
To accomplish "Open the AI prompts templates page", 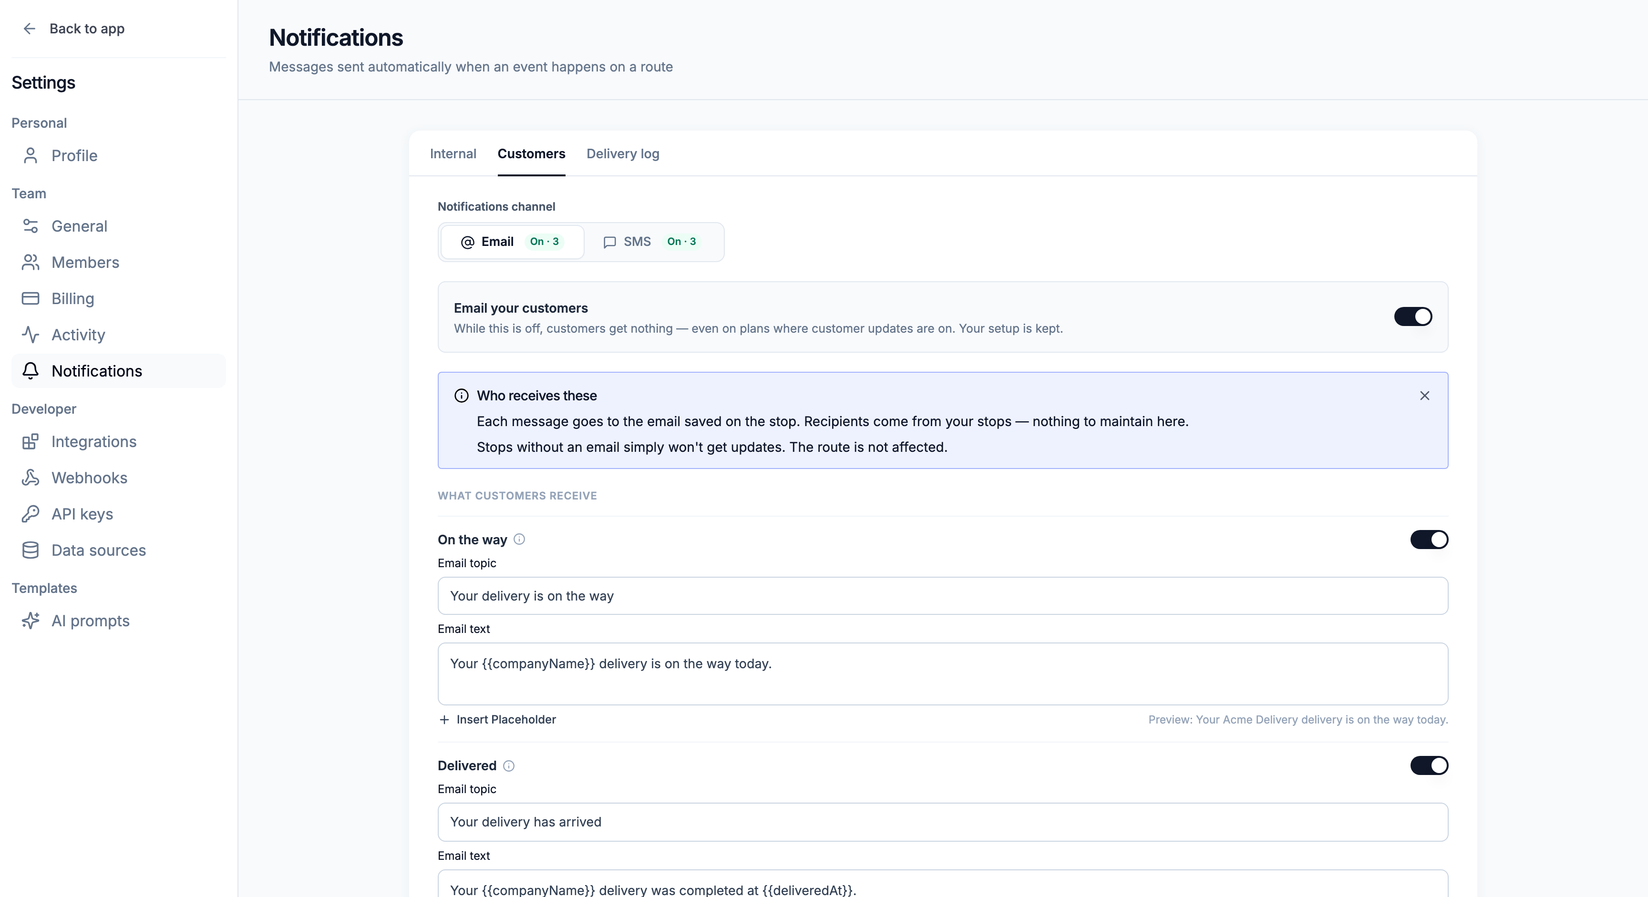I will pyautogui.click(x=118, y=621).
